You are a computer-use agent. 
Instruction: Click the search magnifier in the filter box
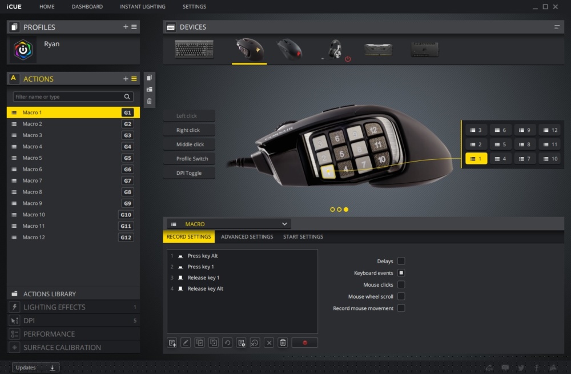(x=127, y=96)
